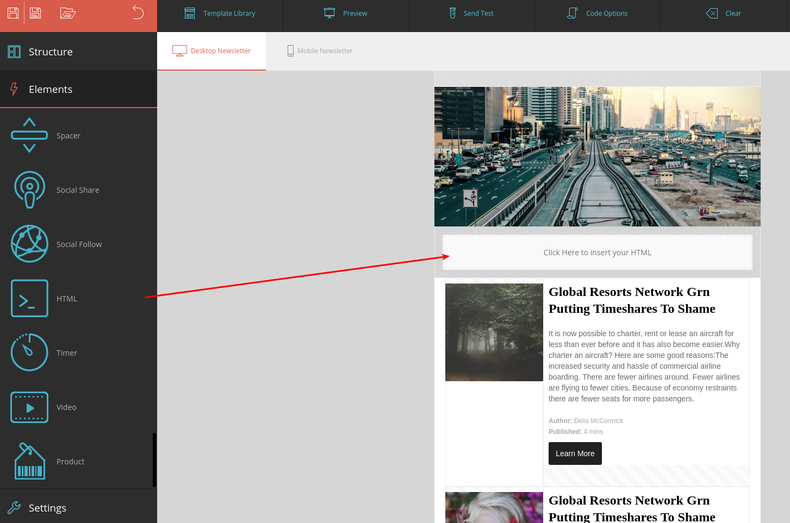
Task: Select the Social Share element icon
Action: (x=29, y=190)
